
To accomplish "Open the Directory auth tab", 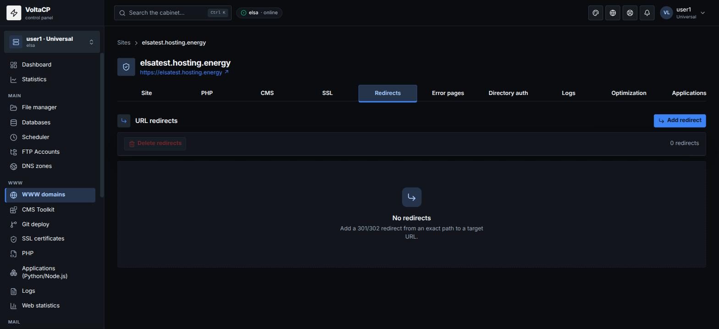I will point(508,93).
